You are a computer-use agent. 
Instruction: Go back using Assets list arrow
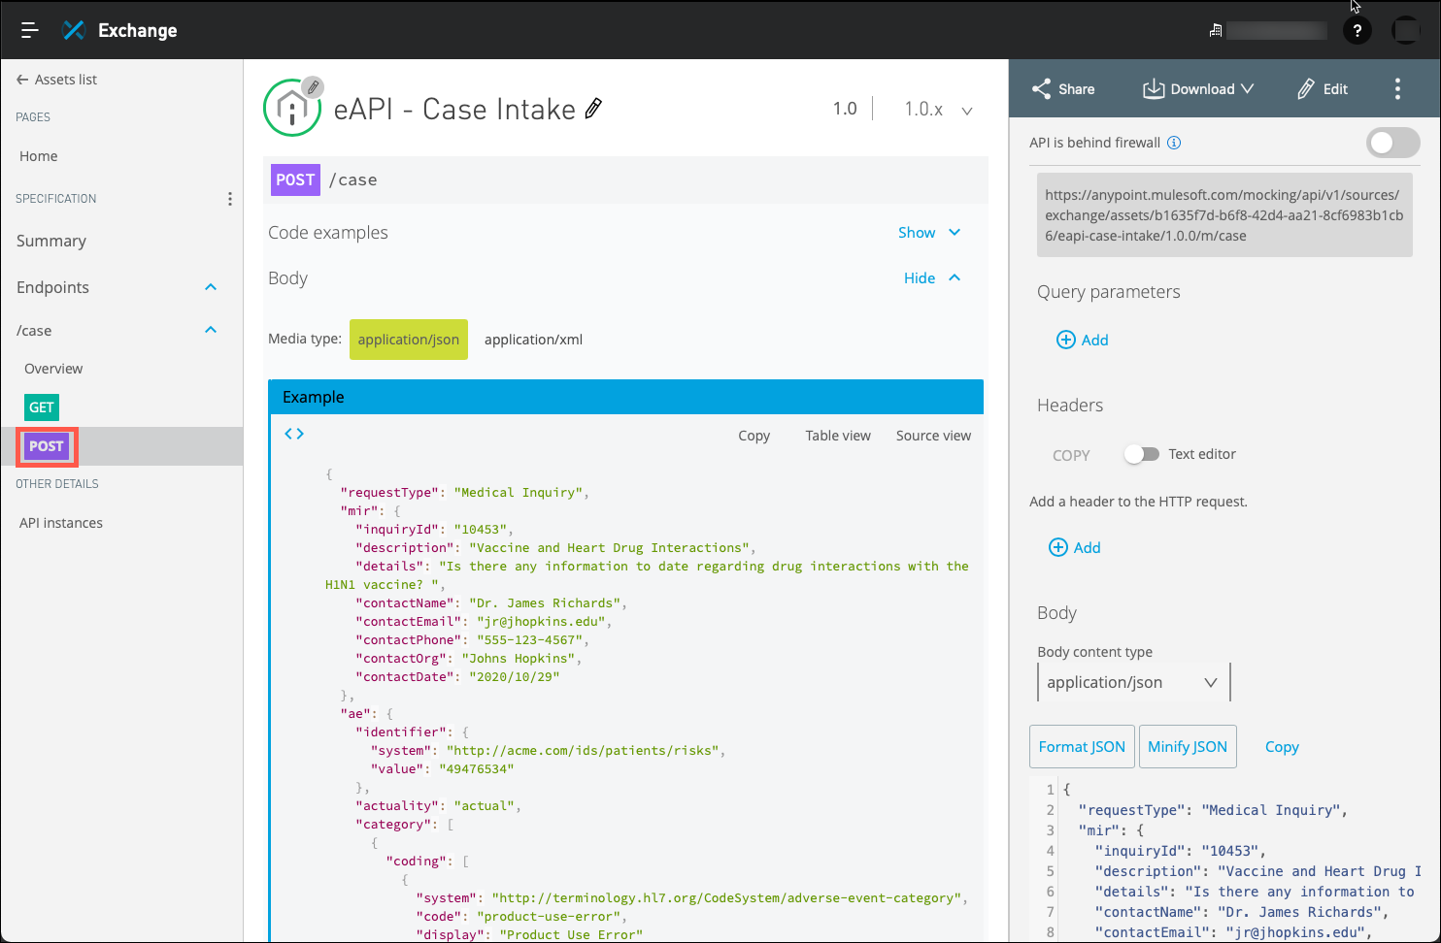pos(56,80)
